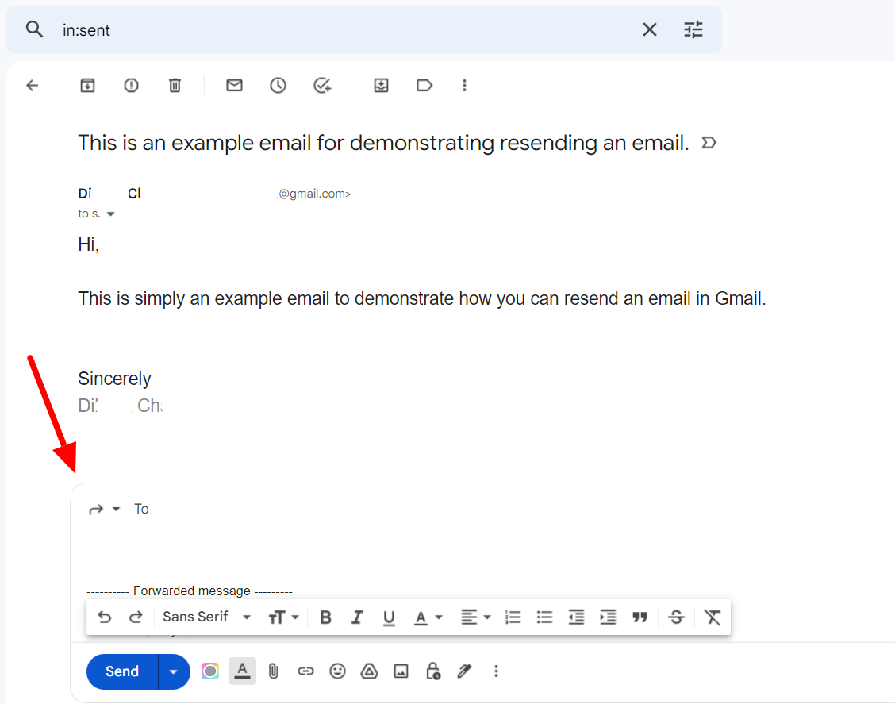Toggle quote block formatting
The height and width of the screenshot is (704, 895).
tap(640, 617)
